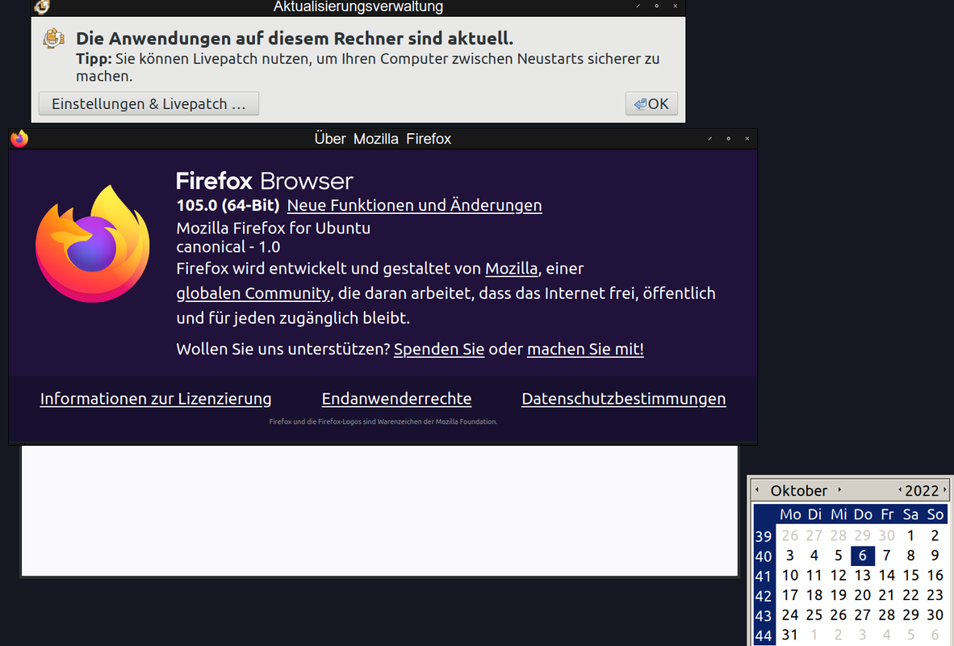The width and height of the screenshot is (954, 646).
Task: Click the So weekday header in calendar
Action: coord(935,514)
